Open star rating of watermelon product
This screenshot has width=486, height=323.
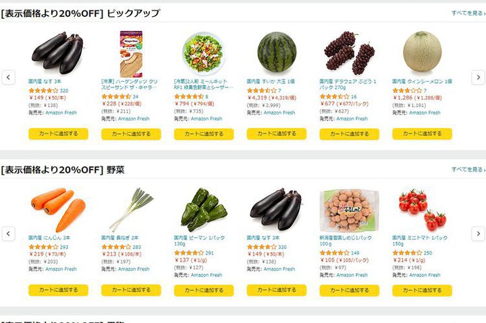pyautogui.click(x=261, y=90)
